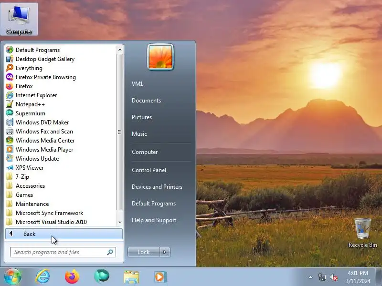This screenshot has width=382, height=286.
Task: Open the VM1 user folder
Action: [x=137, y=84]
